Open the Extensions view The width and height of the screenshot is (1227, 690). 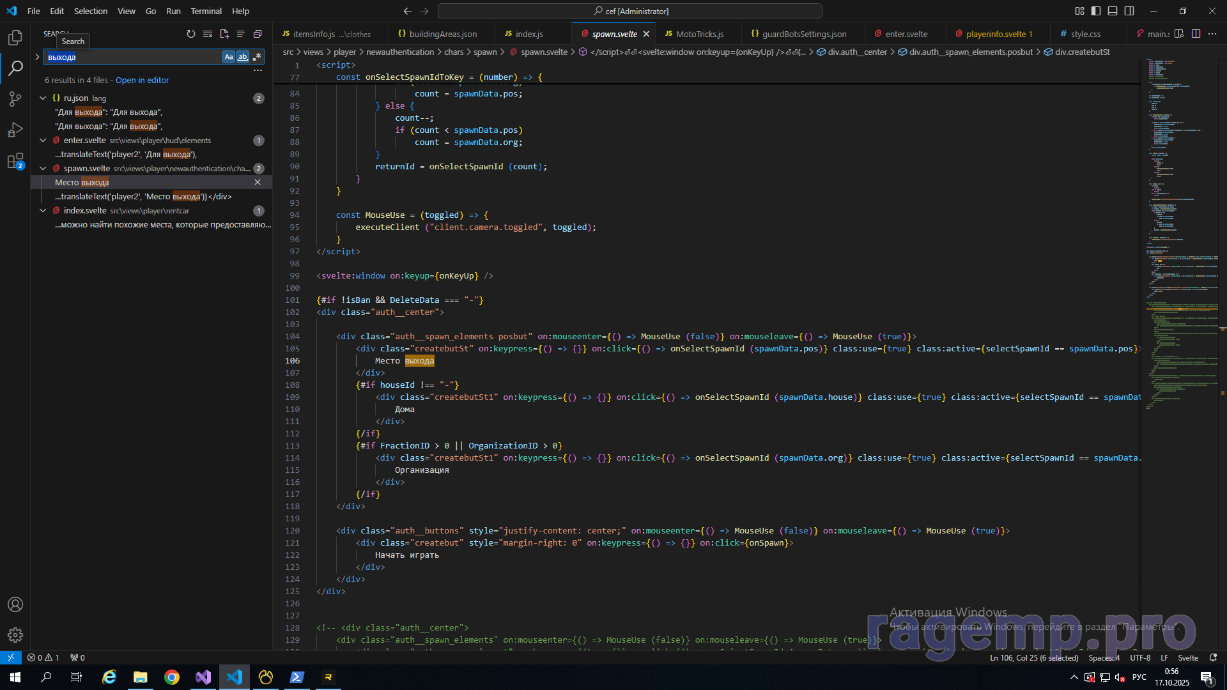15,161
